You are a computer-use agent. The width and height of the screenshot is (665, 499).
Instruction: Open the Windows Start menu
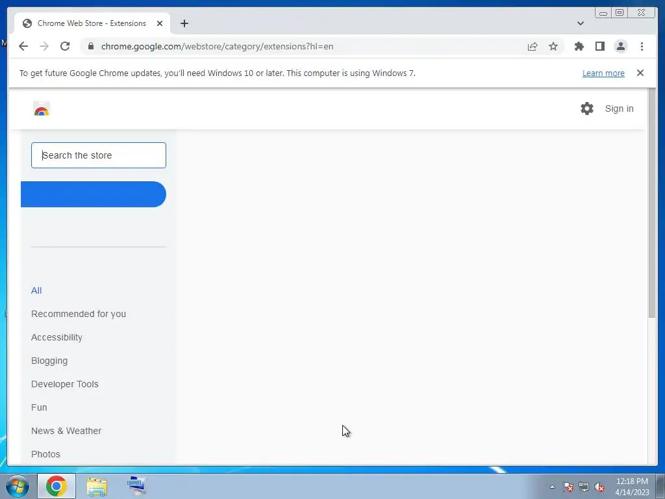(x=18, y=486)
